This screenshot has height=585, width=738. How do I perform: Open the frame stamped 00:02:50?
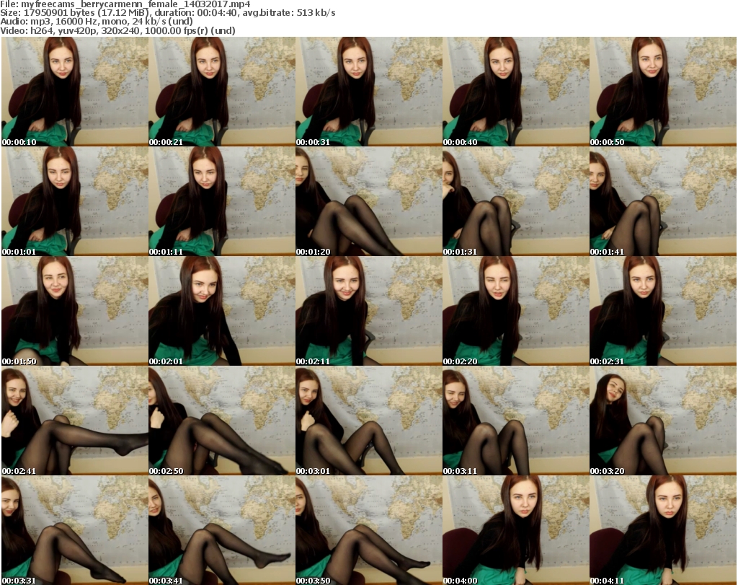click(x=222, y=421)
